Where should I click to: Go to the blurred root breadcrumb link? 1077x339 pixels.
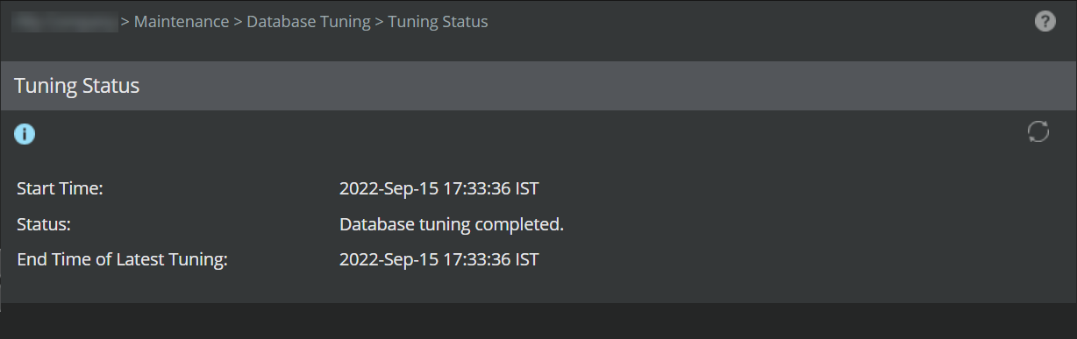(65, 22)
